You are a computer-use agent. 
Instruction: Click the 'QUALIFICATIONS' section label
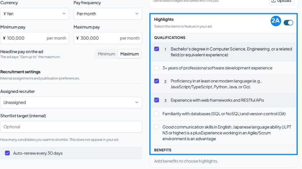[x=170, y=38]
